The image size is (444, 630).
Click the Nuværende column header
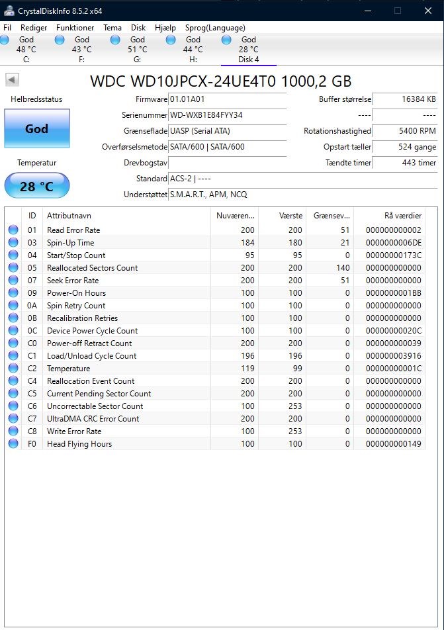tap(235, 216)
